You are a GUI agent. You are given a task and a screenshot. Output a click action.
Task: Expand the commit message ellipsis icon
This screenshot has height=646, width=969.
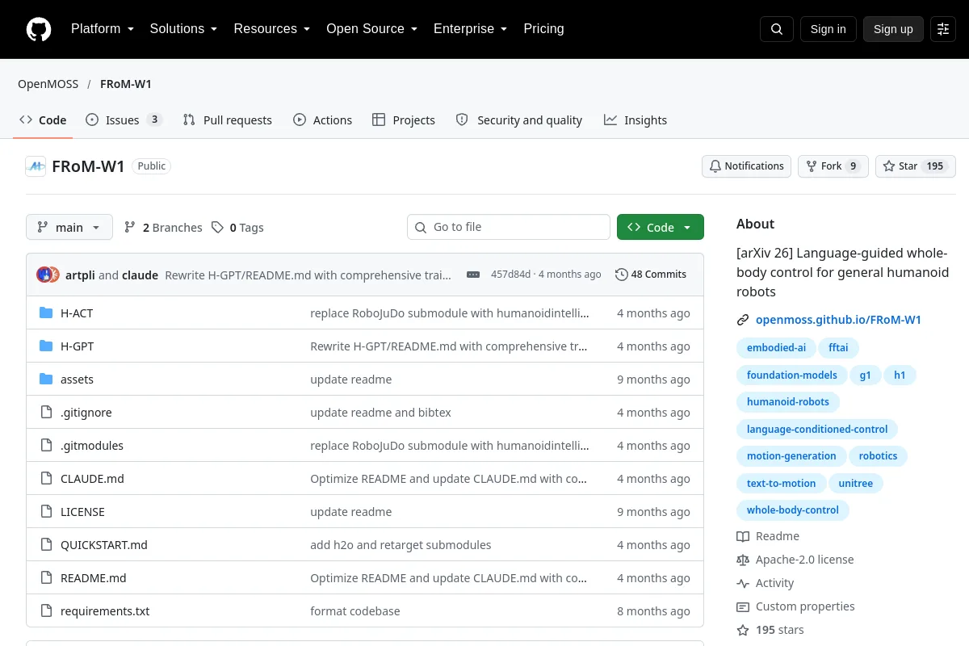pyautogui.click(x=473, y=275)
